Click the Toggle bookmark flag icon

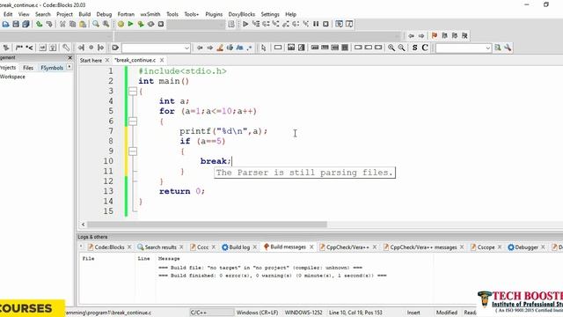coord(435,35)
